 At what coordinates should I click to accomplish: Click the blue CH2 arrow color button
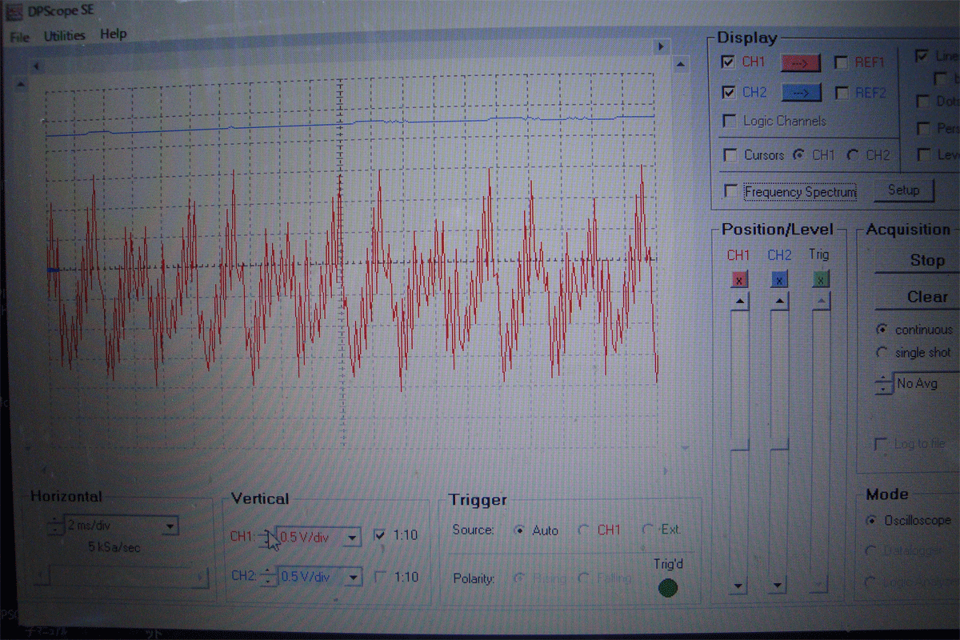pyautogui.click(x=801, y=94)
